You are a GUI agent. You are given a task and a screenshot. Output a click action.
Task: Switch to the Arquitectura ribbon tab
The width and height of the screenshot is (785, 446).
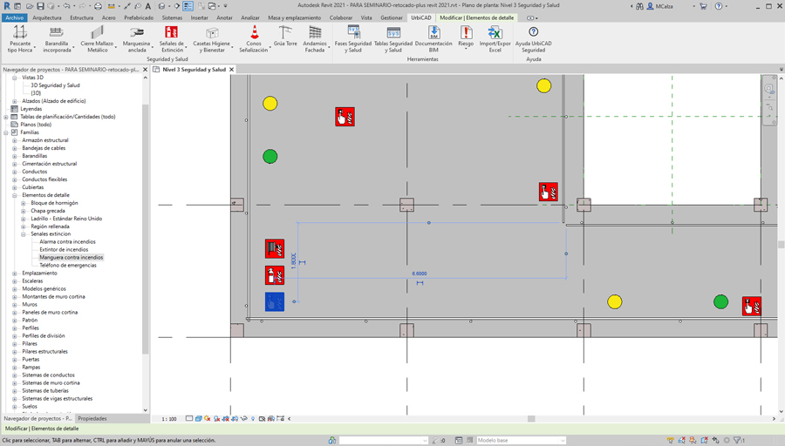click(47, 17)
